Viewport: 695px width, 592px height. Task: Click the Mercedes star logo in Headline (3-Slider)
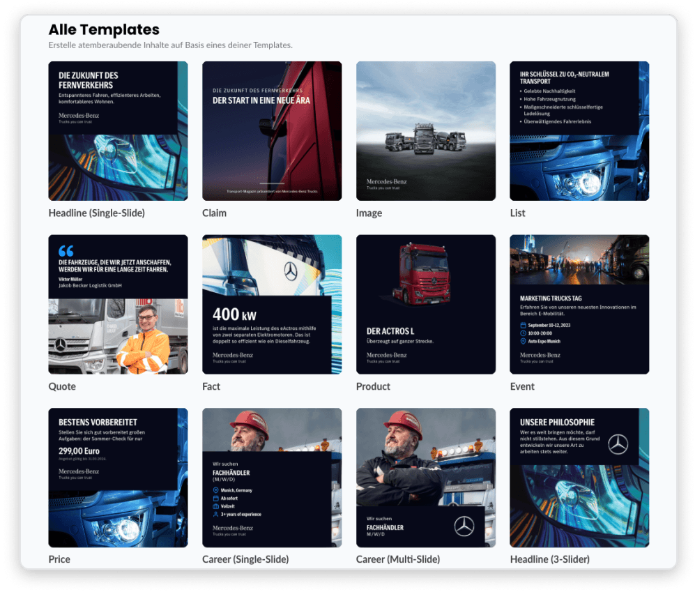click(618, 444)
